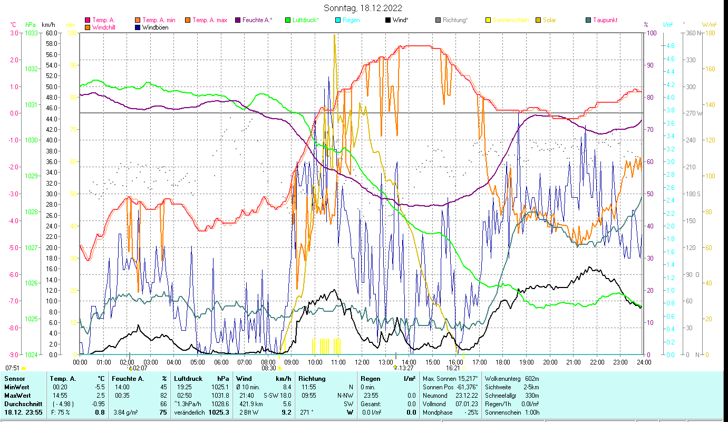Click the 'l/m²' axis unit label above the chart
This screenshot has width=728, height=422.
pos(668,25)
